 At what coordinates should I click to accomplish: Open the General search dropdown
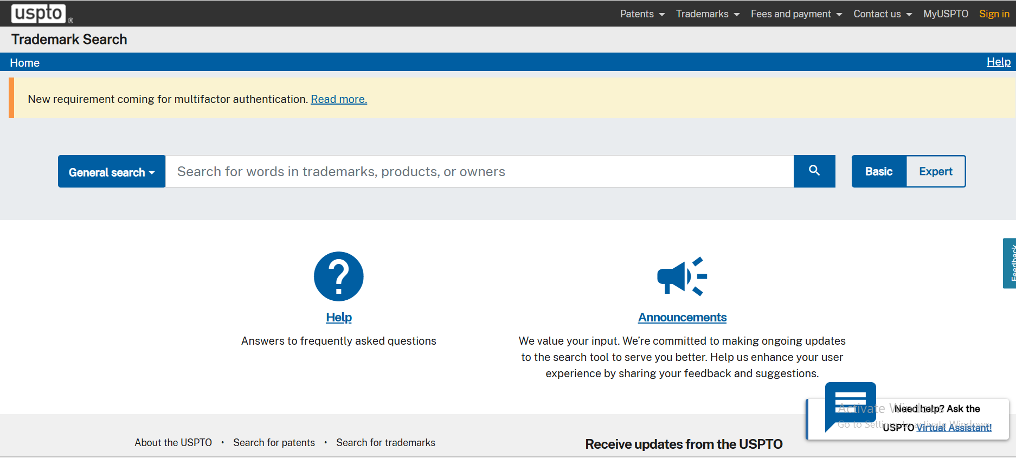tap(112, 171)
